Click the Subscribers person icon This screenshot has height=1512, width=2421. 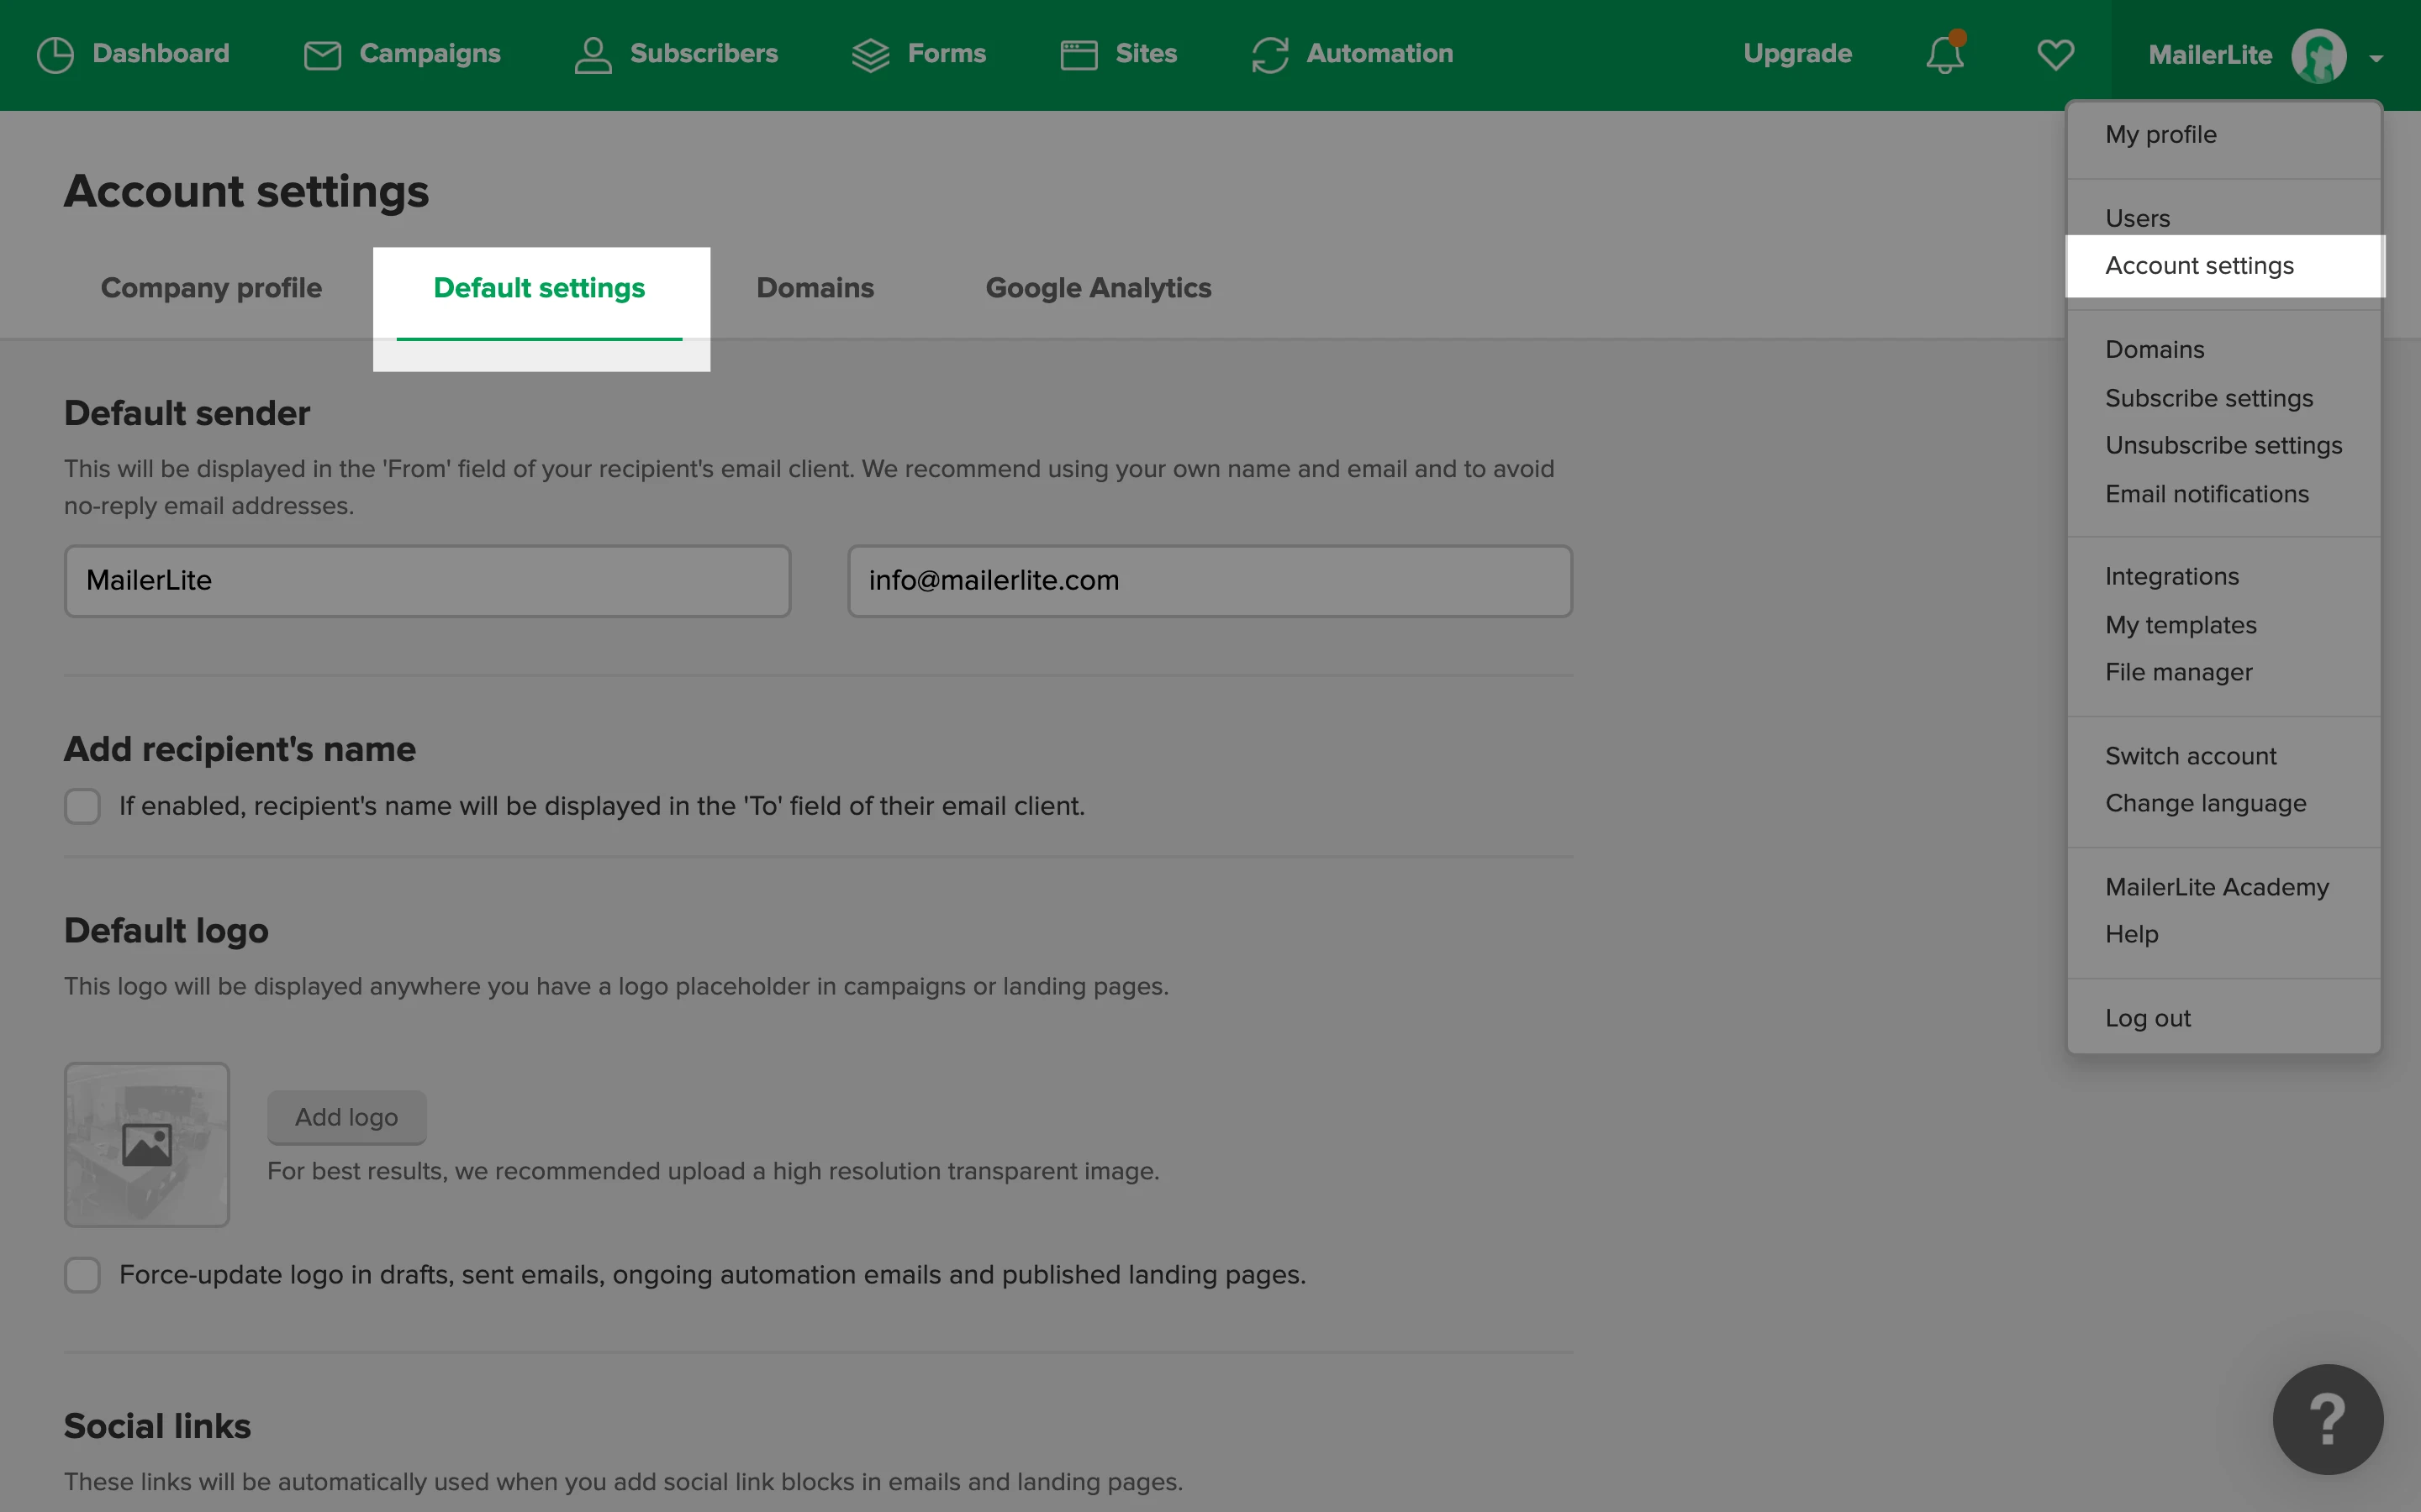click(x=593, y=55)
